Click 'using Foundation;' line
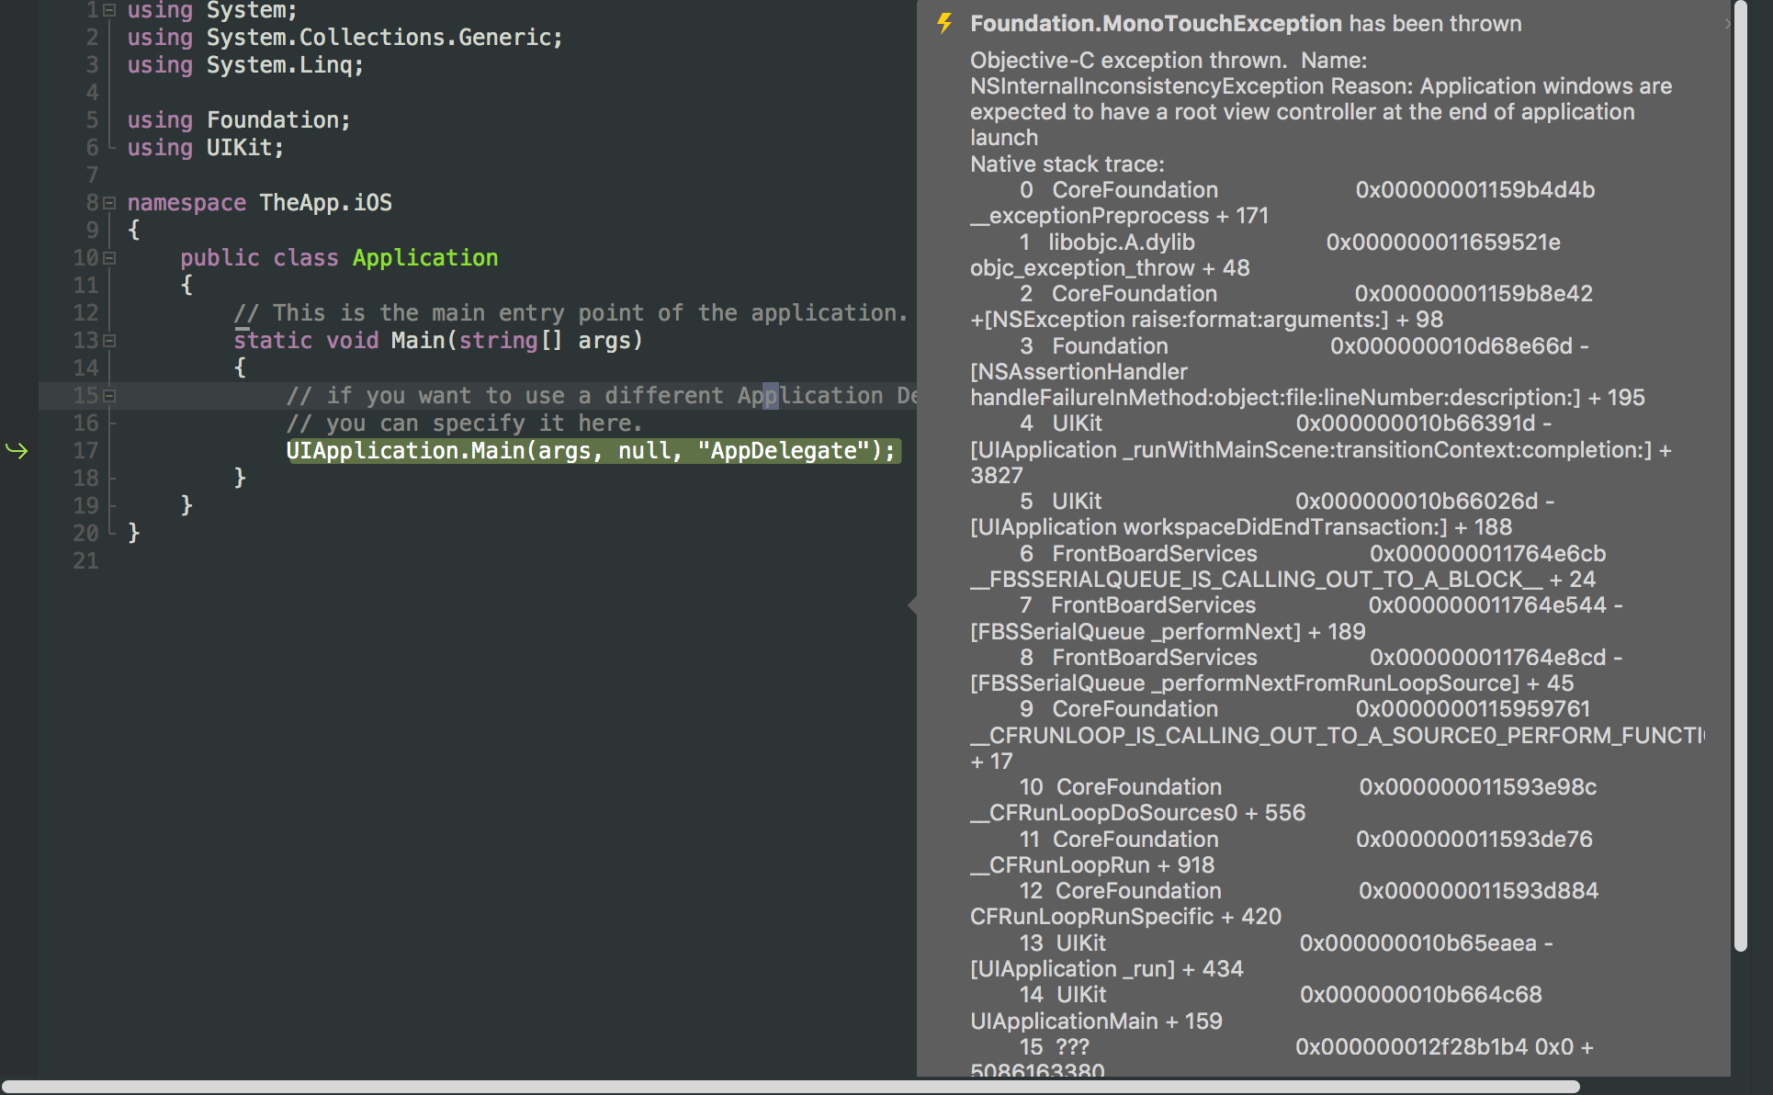Image resolution: width=1773 pixels, height=1095 pixels. [239, 120]
